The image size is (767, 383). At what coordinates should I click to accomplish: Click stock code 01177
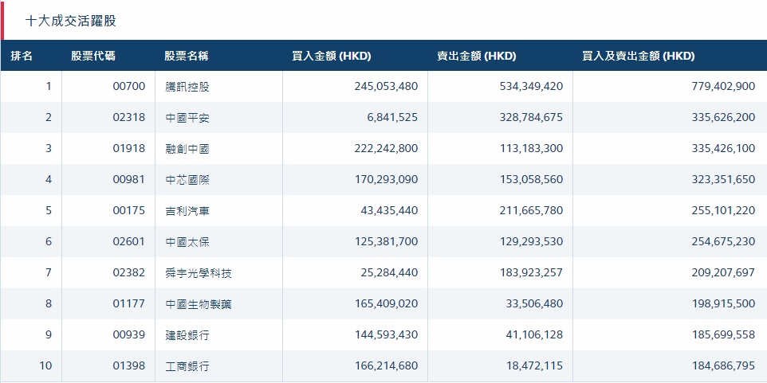tap(129, 304)
